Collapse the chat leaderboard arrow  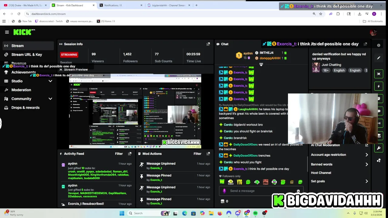[261, 64]
